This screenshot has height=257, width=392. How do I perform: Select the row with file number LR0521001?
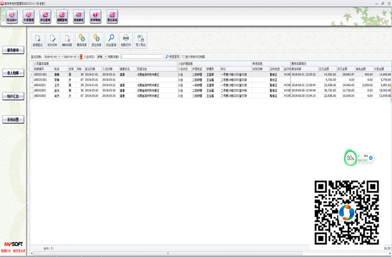point(211,74)
